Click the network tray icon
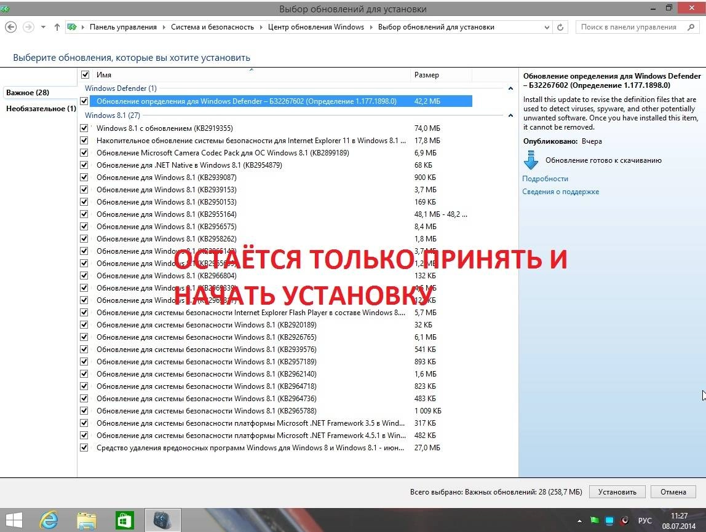 [609, 520]
